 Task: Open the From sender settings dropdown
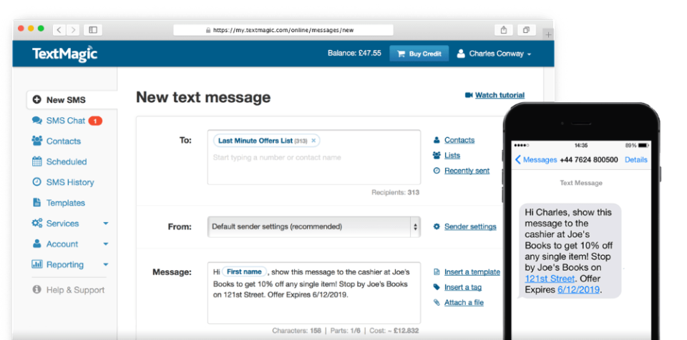click(x=313, y=226)
